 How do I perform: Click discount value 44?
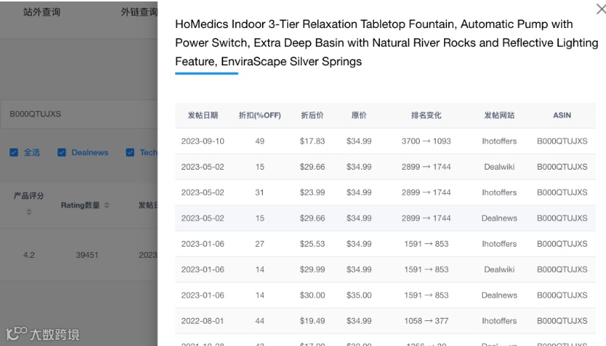tap(260, 321)
